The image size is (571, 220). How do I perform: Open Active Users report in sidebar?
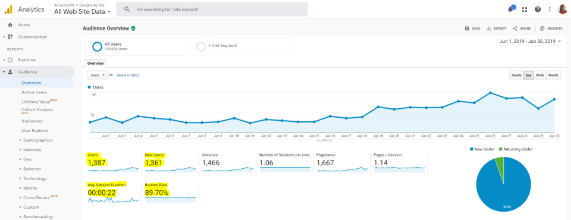pos(34,93)
